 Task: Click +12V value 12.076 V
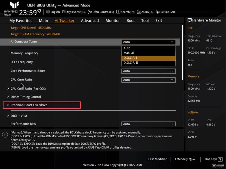pyautogui.click(x=193, y=125)
